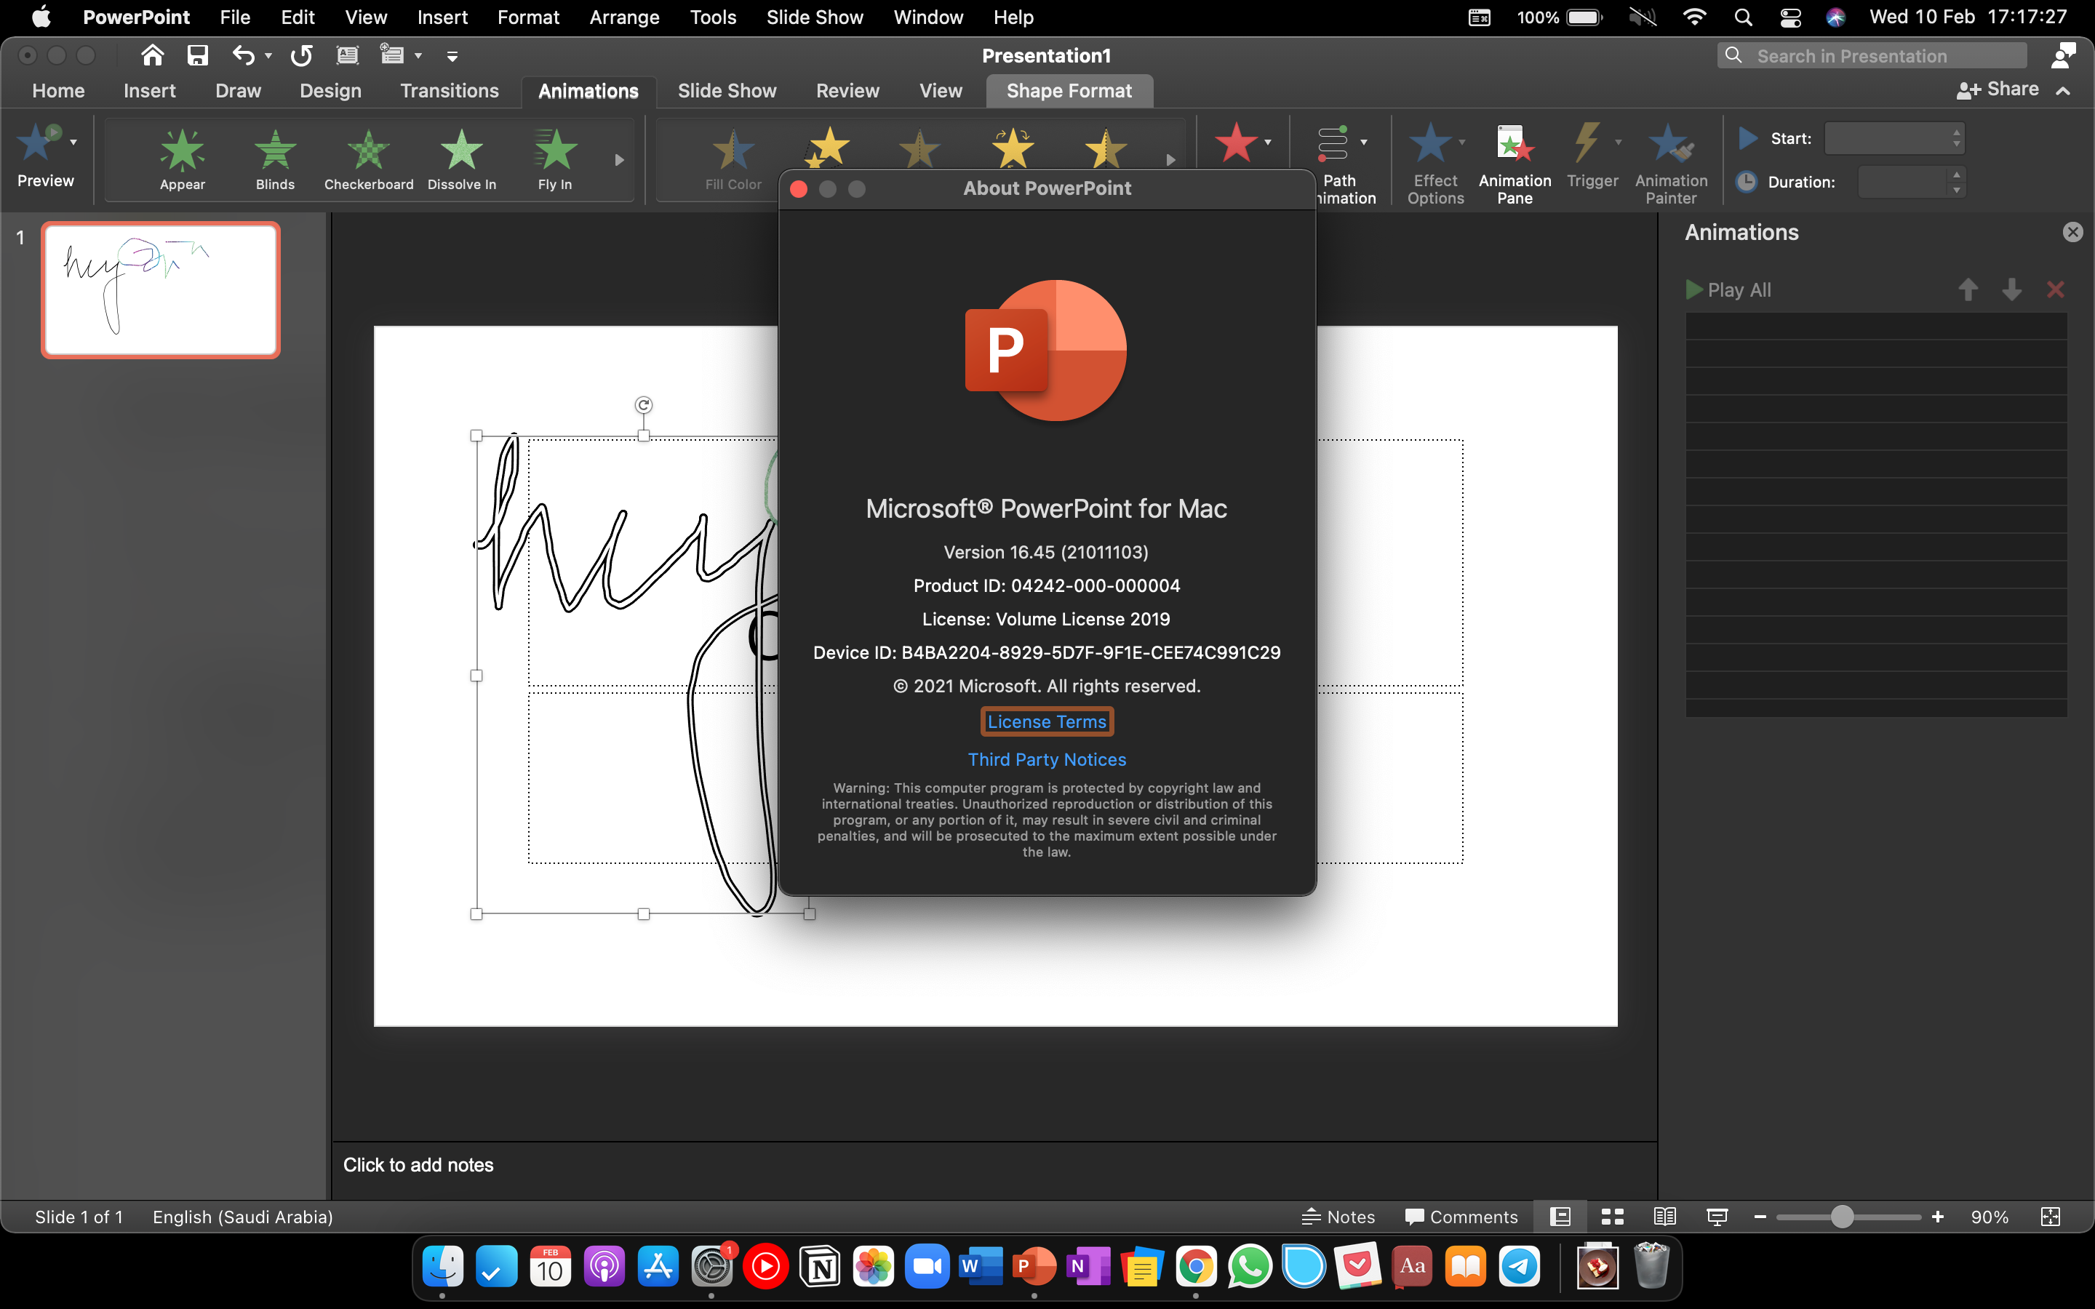Open the Arrange menu
The height and width of the screenshot is (1309, 2095).
pos(624,17)
